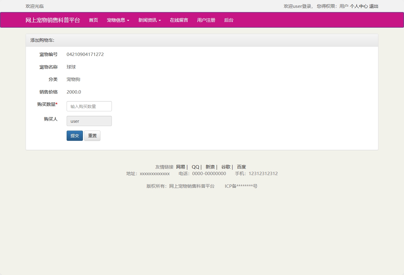
Task: Open the 网上宠物销售科普平台 brand link
Action: point(53,20)
